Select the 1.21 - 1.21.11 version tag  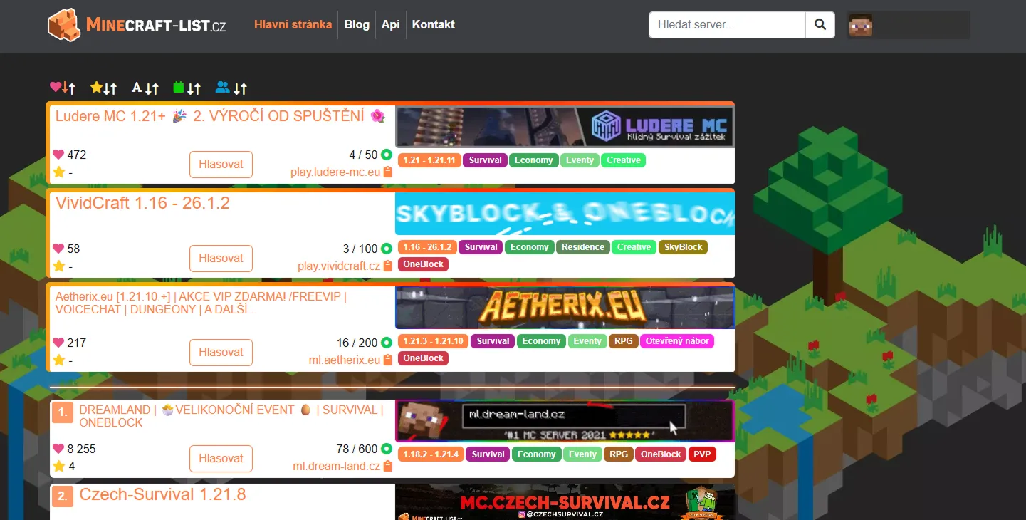(x=429, y=160)
